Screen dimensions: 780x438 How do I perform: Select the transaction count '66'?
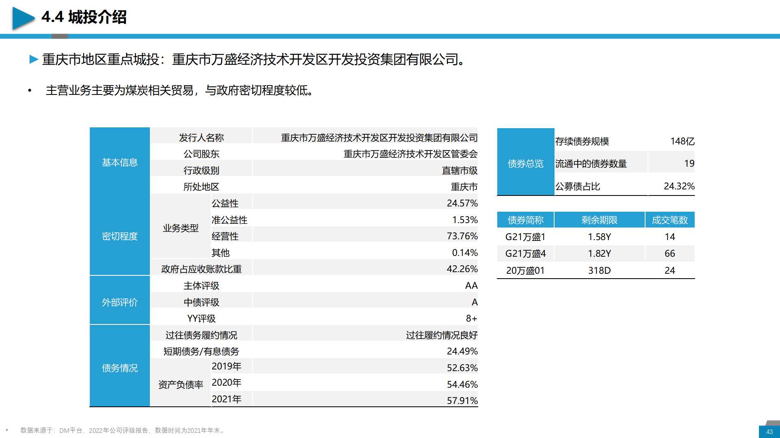(x=670, y=253)
